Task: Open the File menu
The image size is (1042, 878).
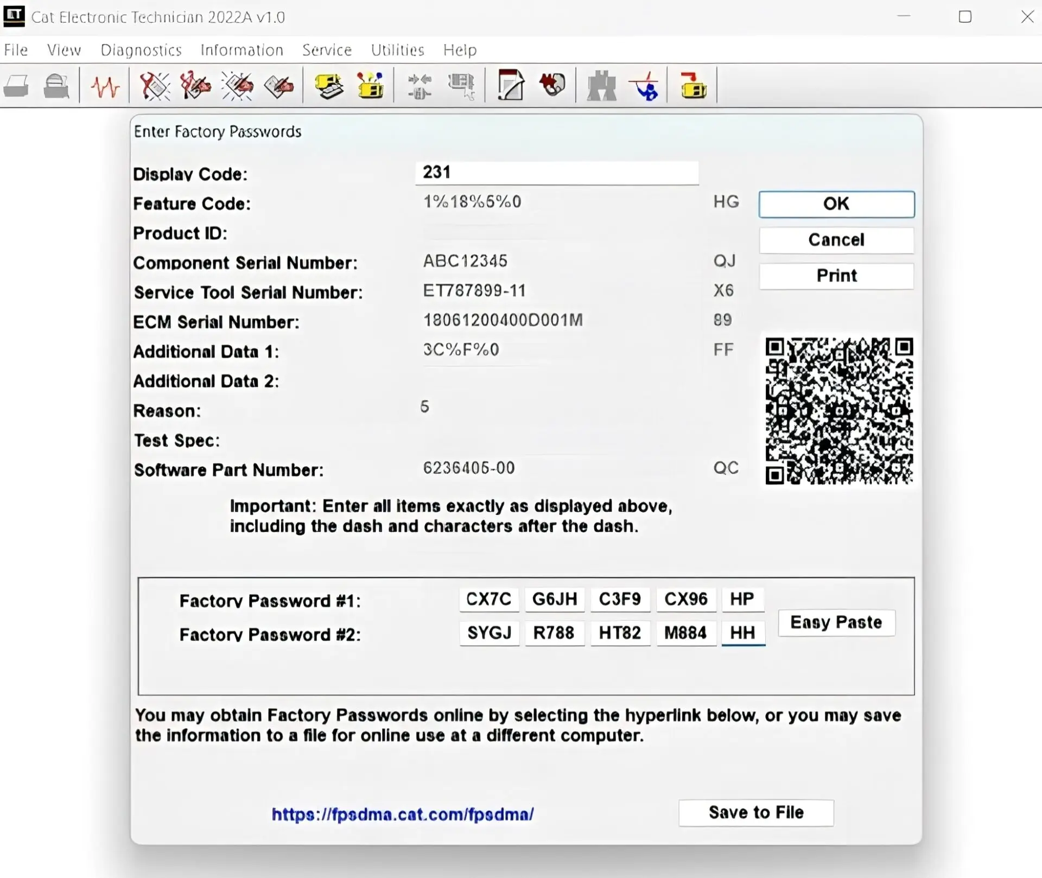Action: [x=16, y=50]
